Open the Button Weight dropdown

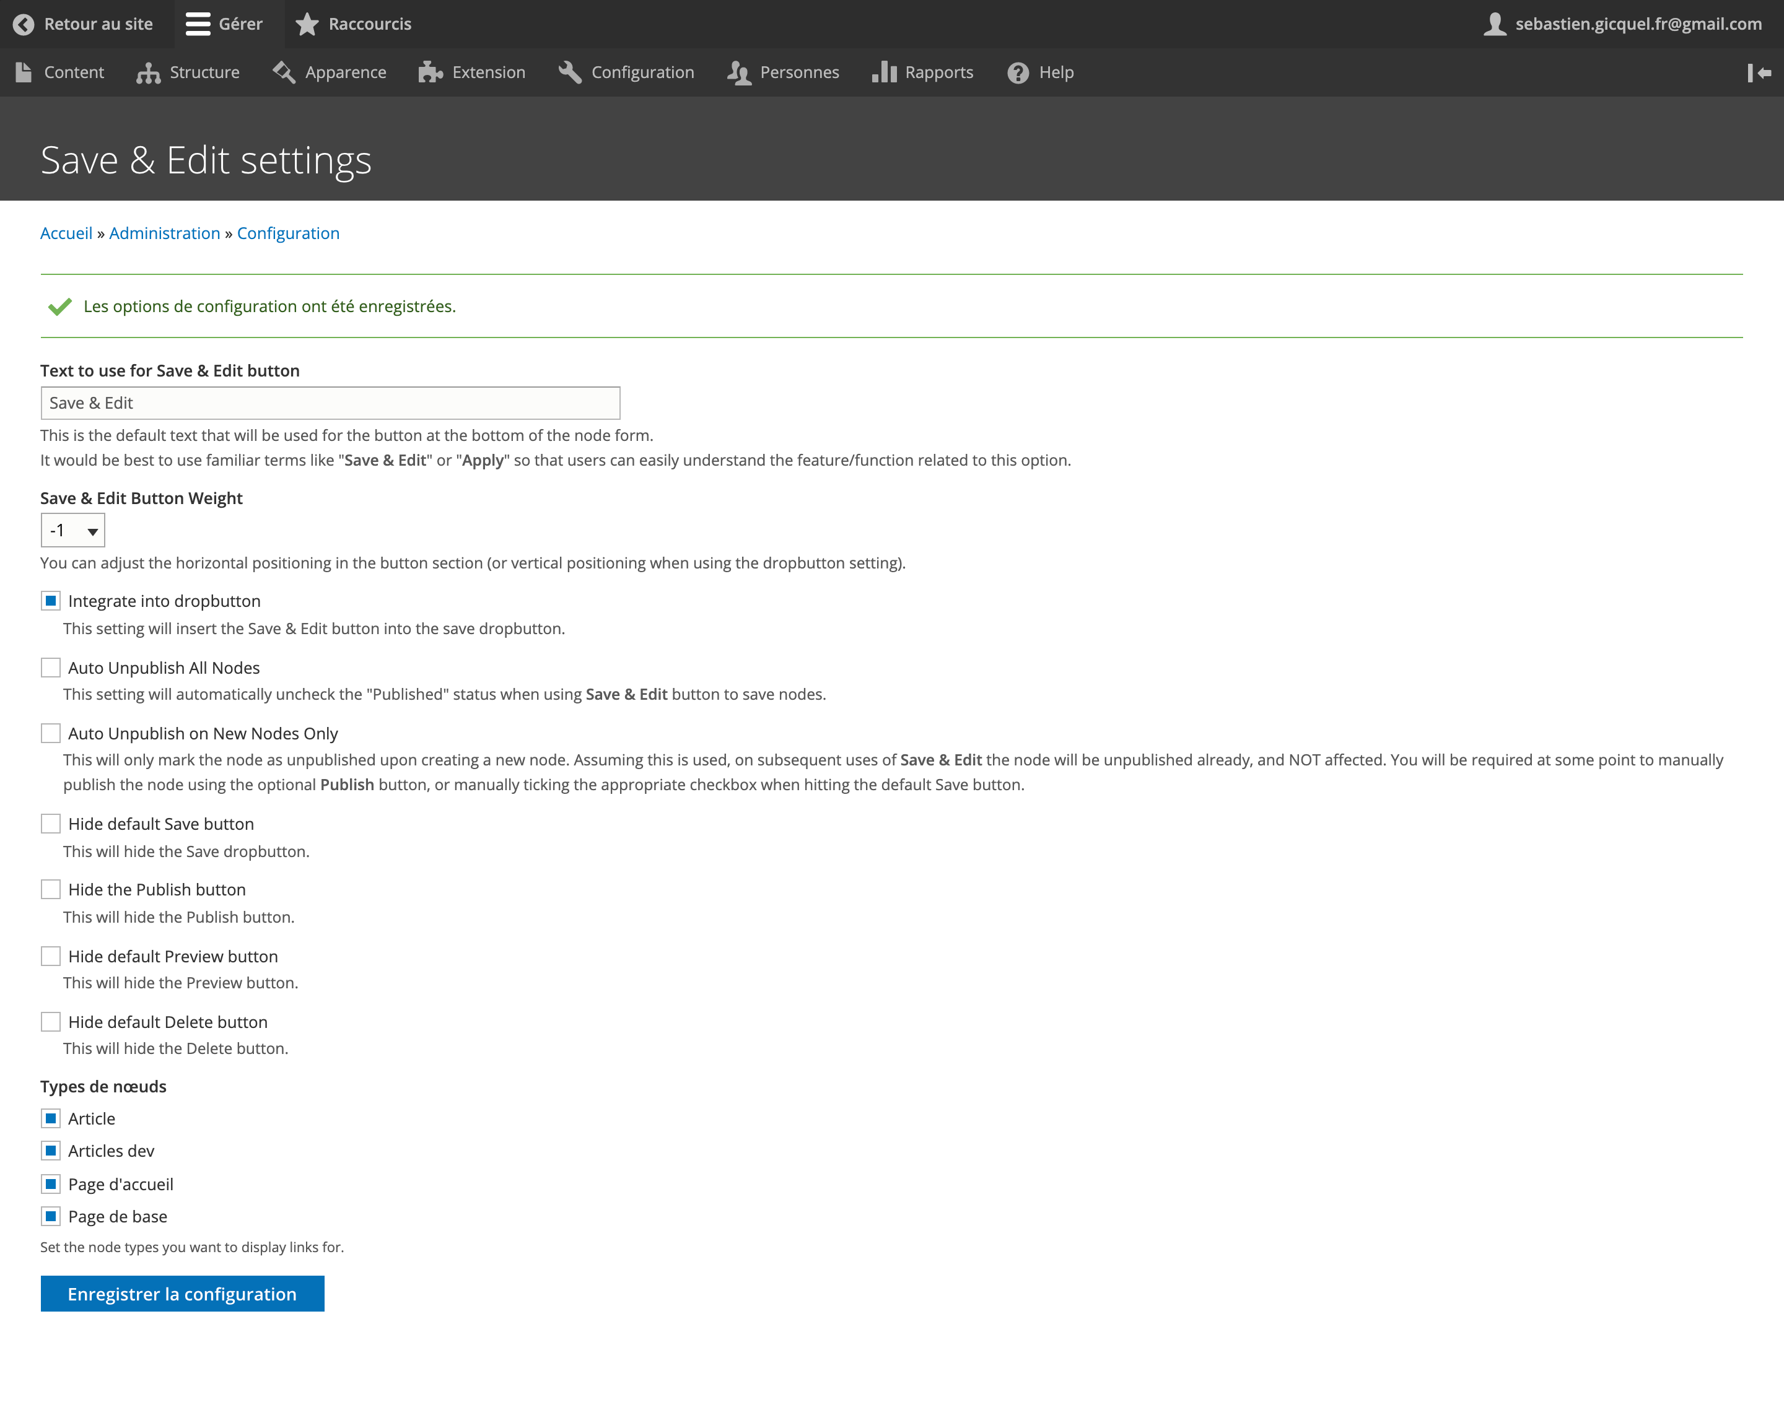pyautogui.click(x=72, y=529)
